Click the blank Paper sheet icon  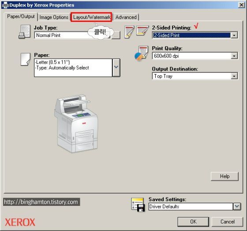26,60
